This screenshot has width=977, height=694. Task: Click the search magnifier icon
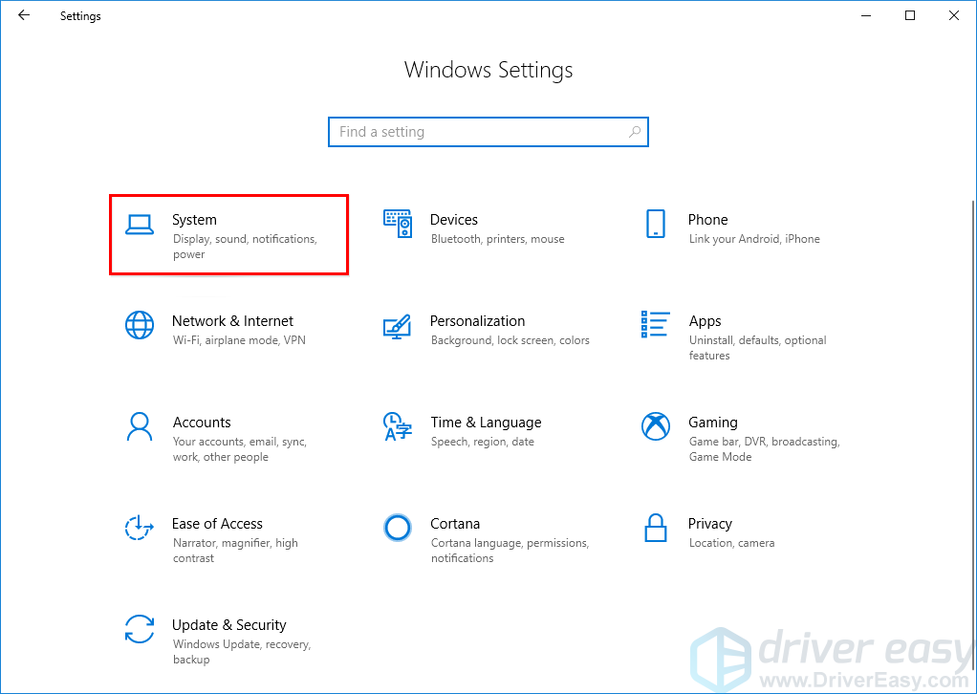(635, 132)
